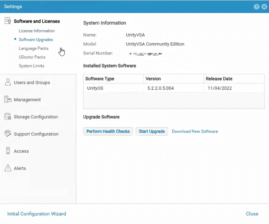269x224 pixels.
Task: Click version 5.2.2.0.5.004 cell
Action: pos(174,88)
